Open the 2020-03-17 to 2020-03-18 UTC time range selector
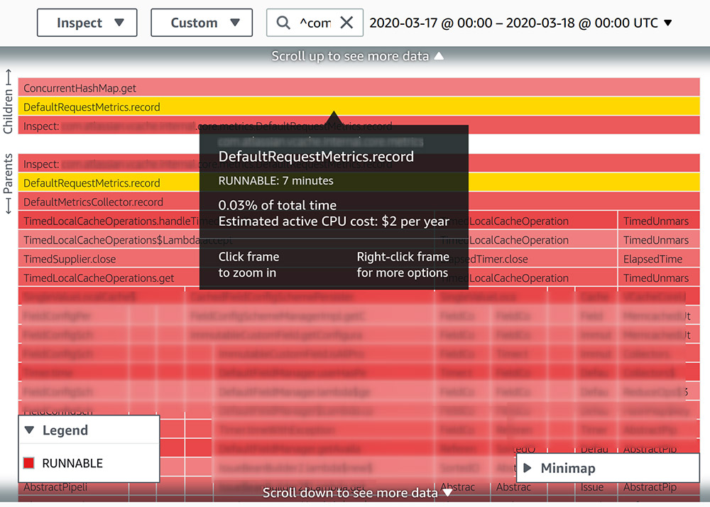 520,23
